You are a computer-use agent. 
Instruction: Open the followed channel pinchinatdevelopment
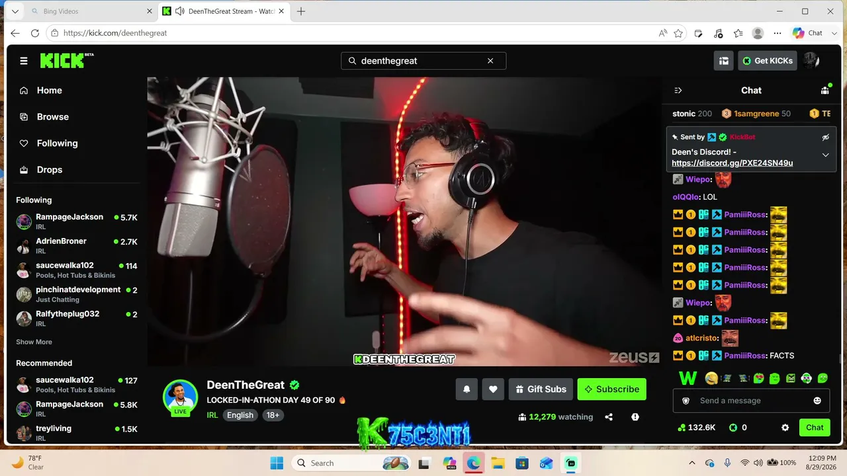[x=77, y=294]
